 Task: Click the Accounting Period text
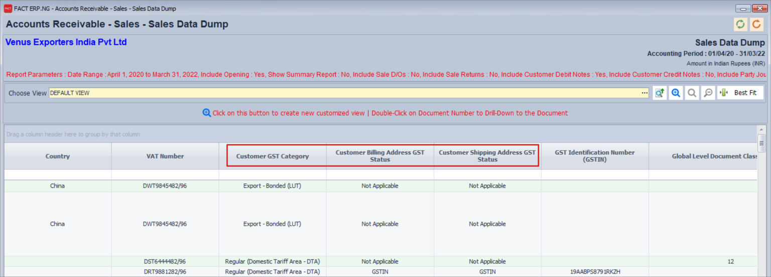706,54
